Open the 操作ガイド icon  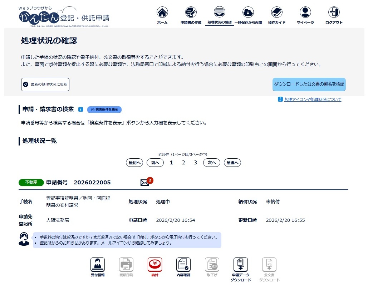[x=276, y=15]
